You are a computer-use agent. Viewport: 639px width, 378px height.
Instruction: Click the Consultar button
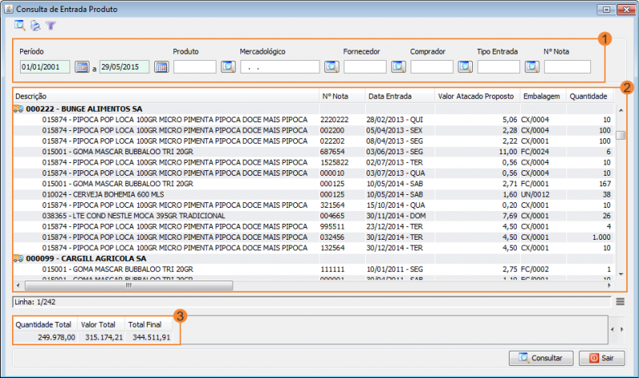point(541,358)
